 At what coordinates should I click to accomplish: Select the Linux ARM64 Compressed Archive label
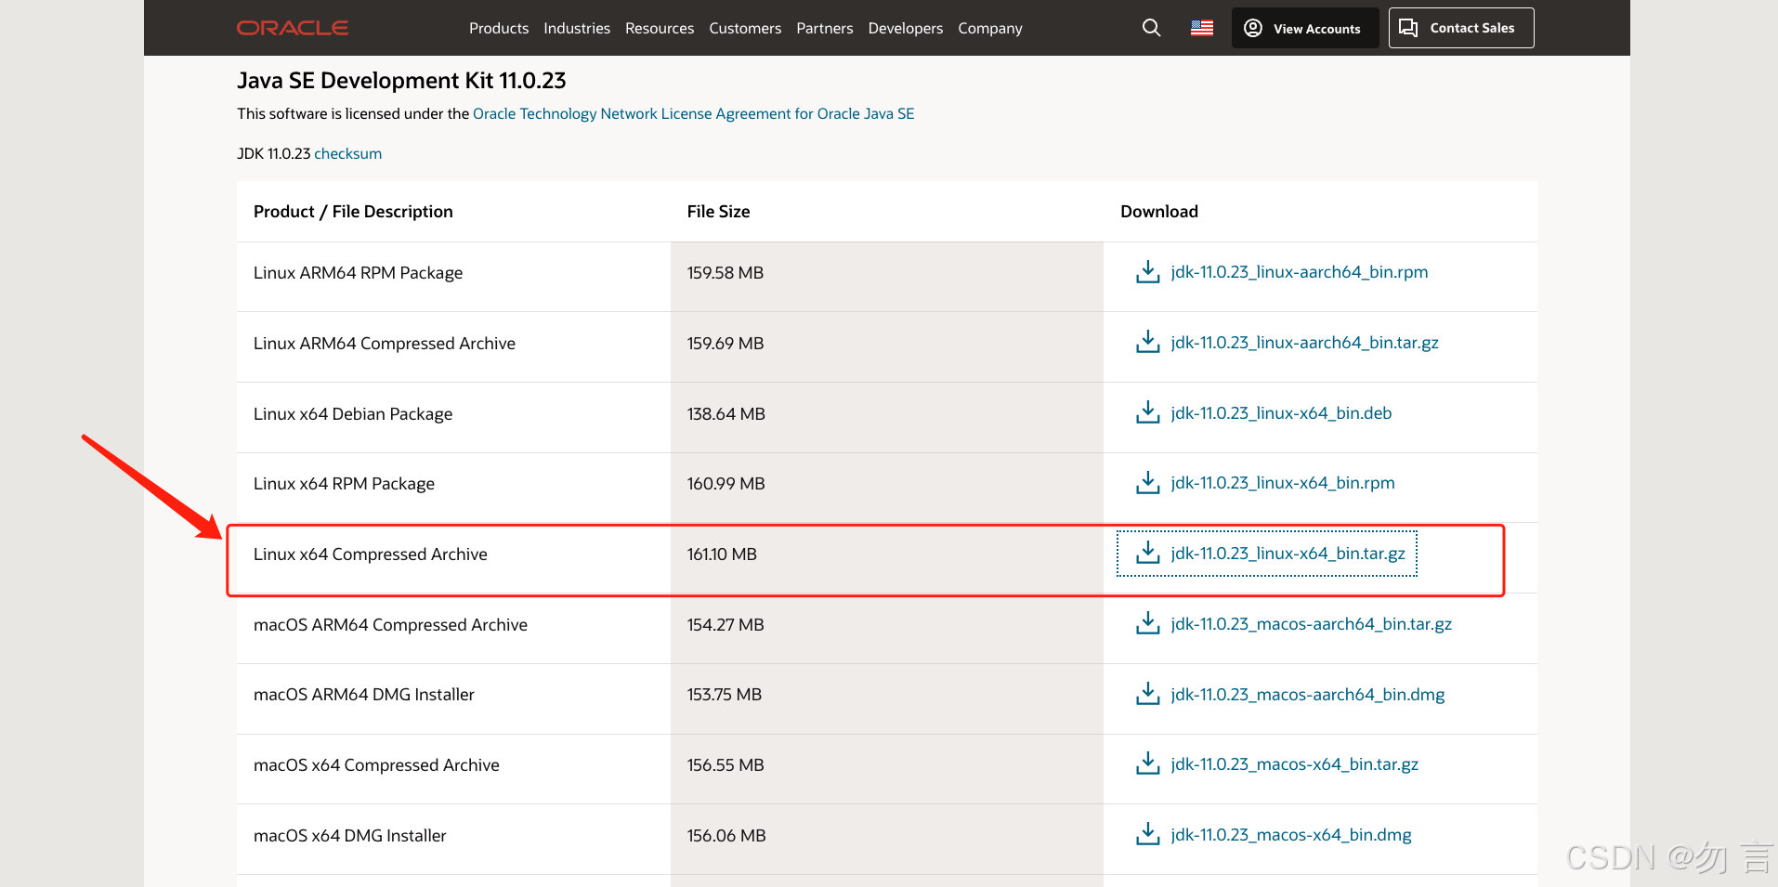coord(385,344)
